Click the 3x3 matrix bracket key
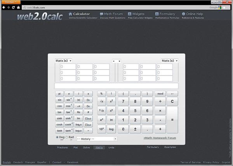The width and height of the screenshot is (233, 166). 88,118
